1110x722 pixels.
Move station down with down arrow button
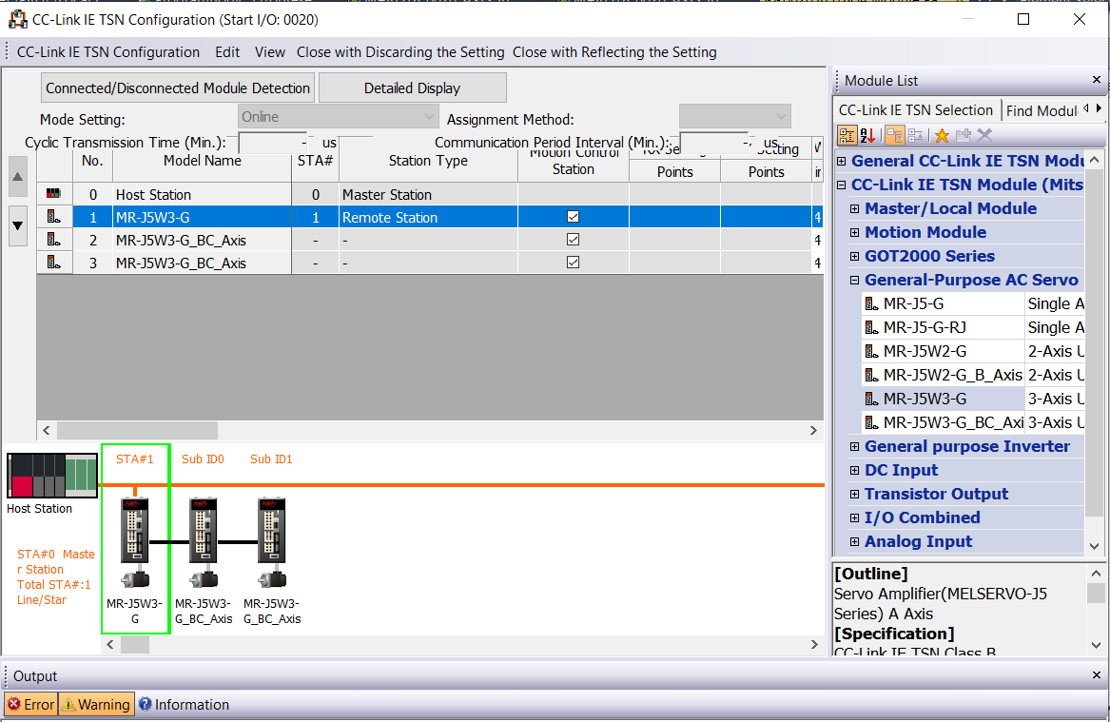(18, 225)
